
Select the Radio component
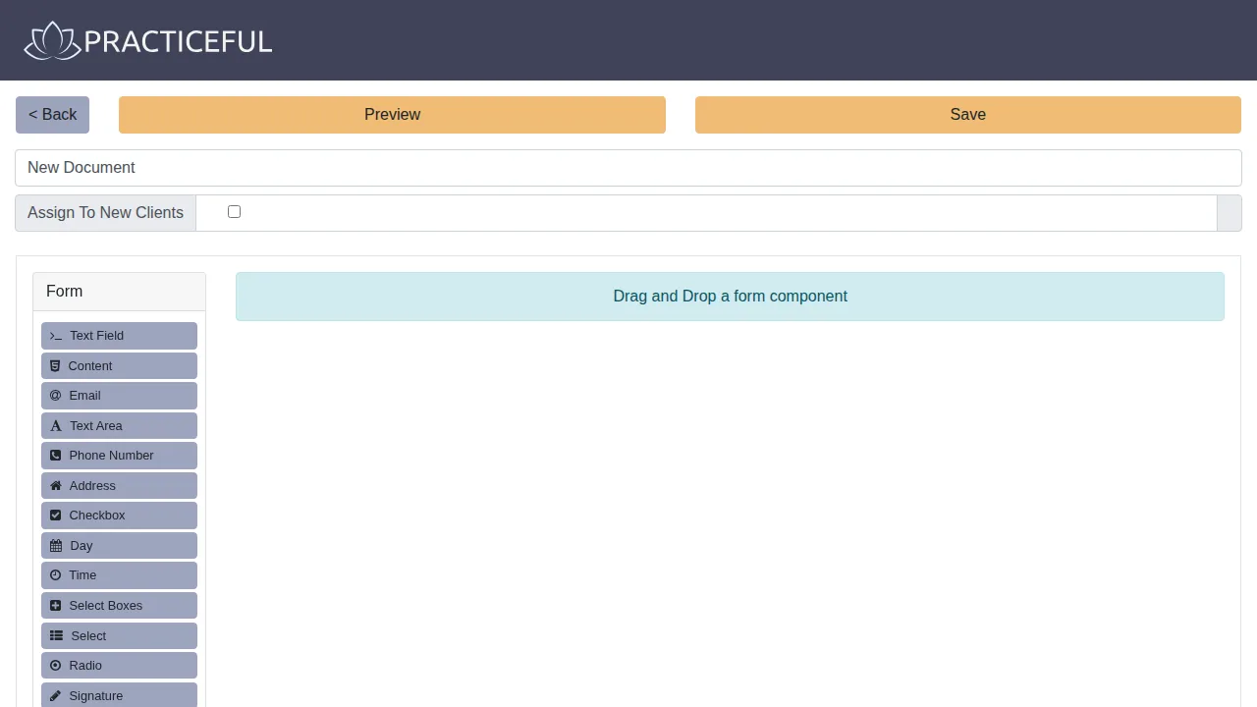coord(119,665)
